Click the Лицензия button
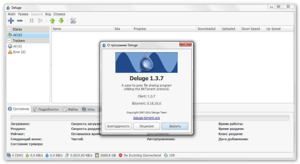This screenshot has width=300, height=164. pyautogui.click(x=146, y=126)
